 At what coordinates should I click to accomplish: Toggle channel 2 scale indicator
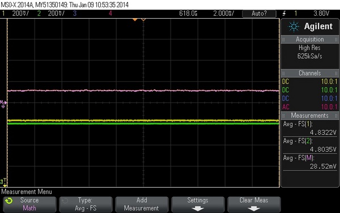(51, 14)
